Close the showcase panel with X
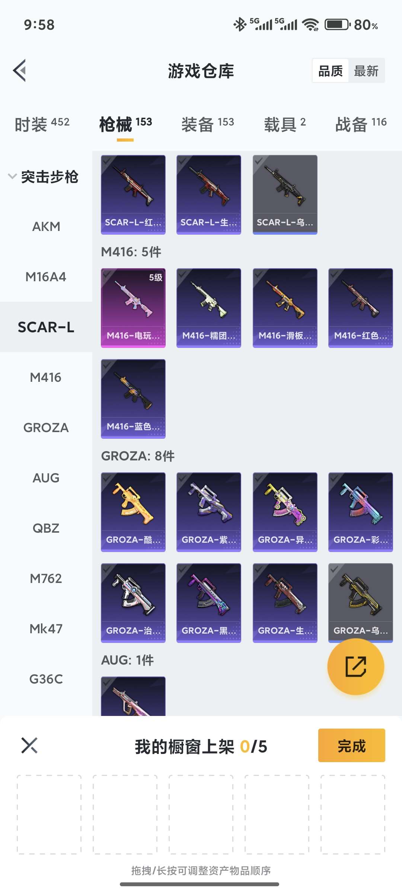Image resolution: width=402 pixels, height=894 pixels. click(29, 745)
